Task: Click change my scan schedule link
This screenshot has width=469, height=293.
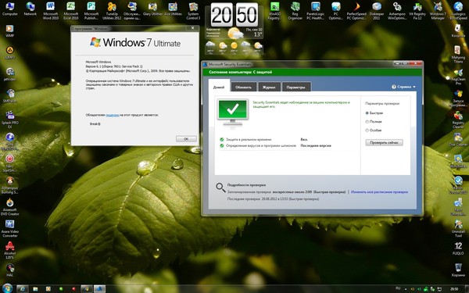Action: point(379,192)
